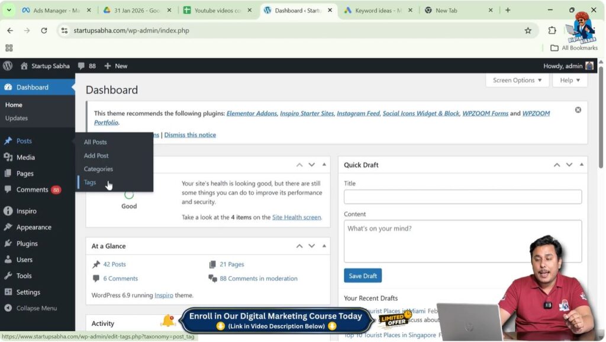Open the Site Health screen link
This screenshot has width=606, height=342.
click(296, 217)
